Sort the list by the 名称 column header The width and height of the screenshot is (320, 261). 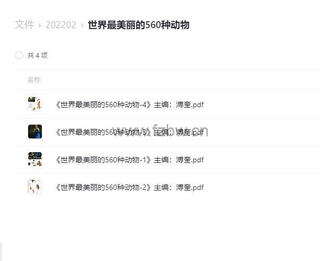[x=34, y=80]
